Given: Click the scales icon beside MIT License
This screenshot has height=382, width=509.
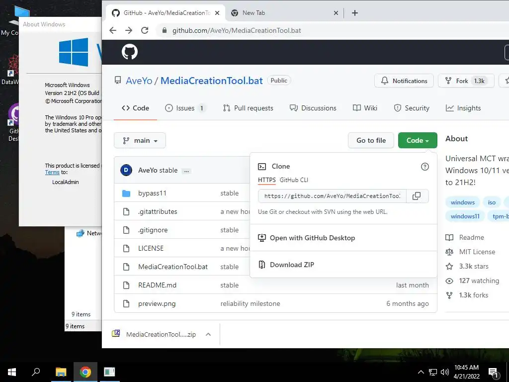Looking at the screenshot, I should click(449, 252).
